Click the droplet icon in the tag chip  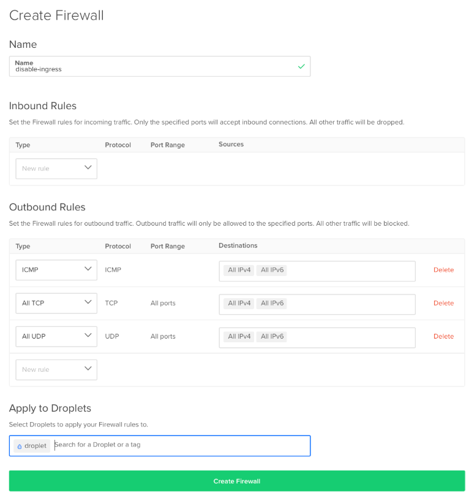[x=20, y=446]
